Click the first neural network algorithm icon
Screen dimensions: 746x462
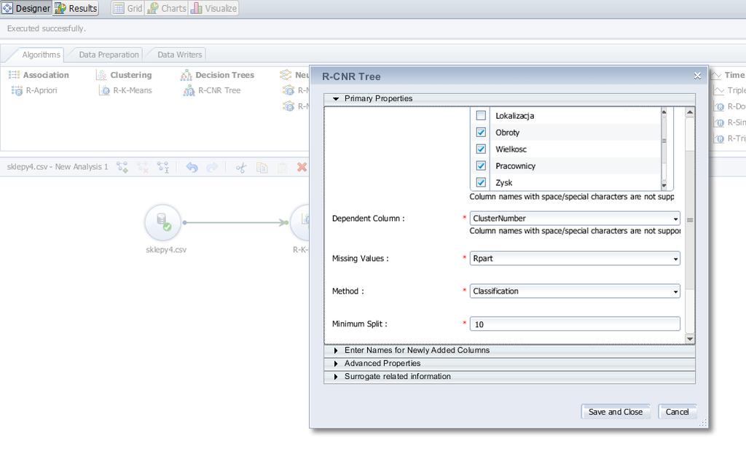pos(288,90)
